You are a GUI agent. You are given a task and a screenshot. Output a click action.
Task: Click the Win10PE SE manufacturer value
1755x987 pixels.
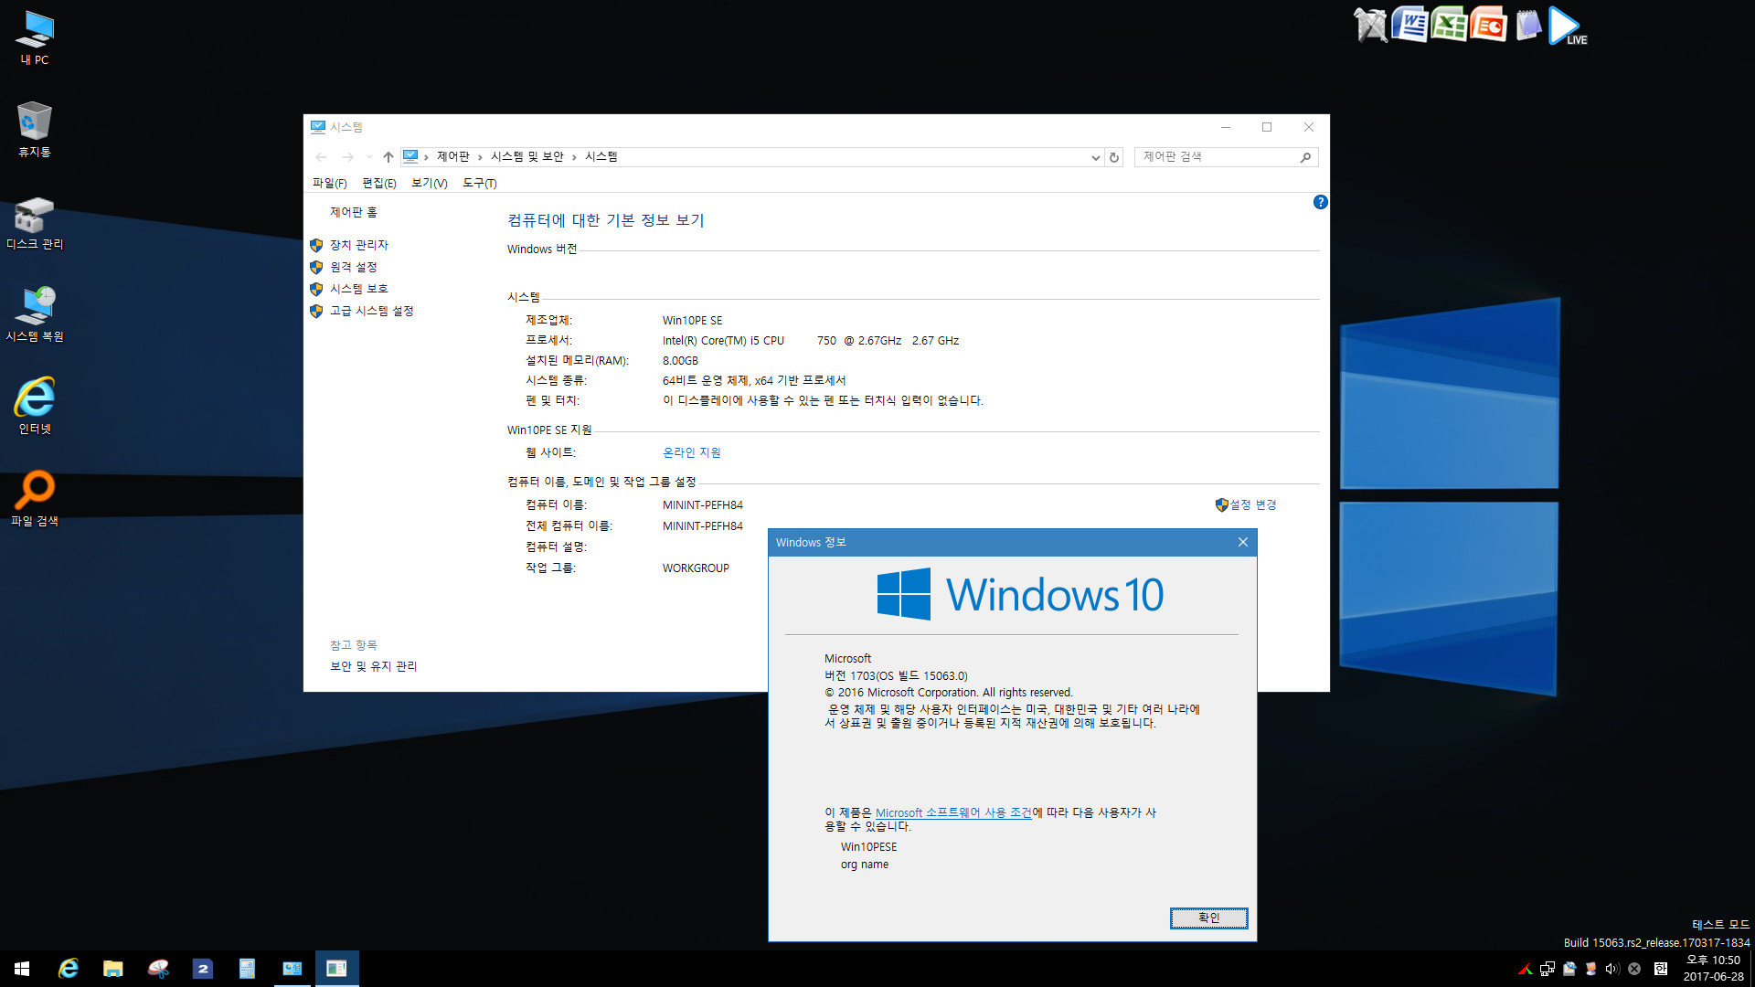click(x=692, y=320)
